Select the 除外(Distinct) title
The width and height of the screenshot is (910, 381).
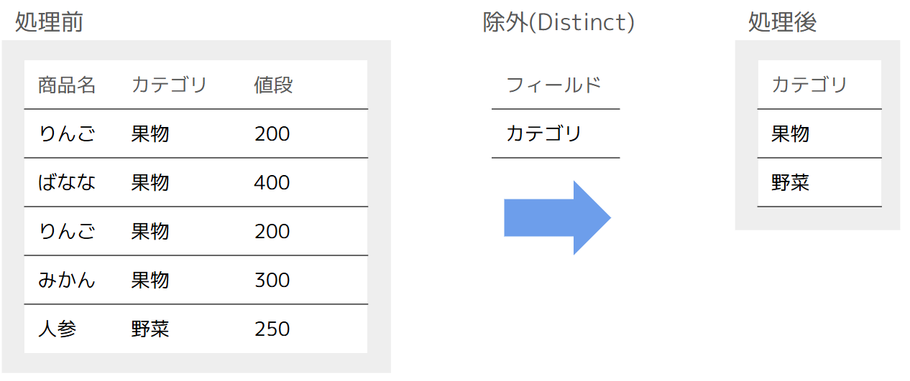(x=559, y=22)
